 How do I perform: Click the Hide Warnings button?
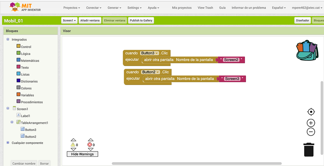(x=82, y=154)
